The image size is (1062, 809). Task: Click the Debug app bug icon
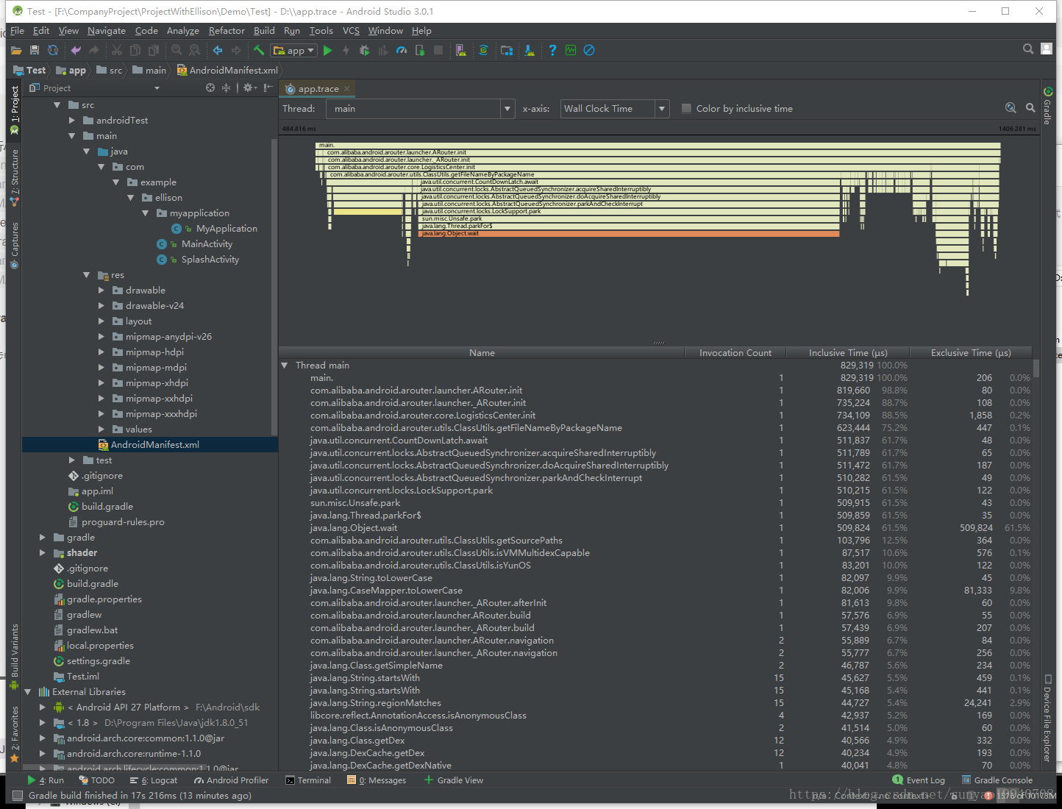364,50
